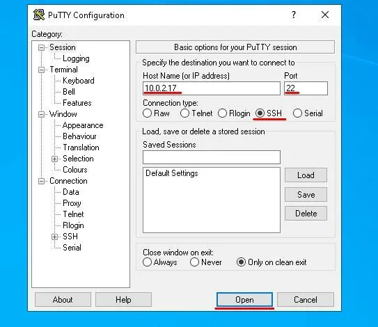378x327 pixels.
Task: Click the Help button
Action: point(123,300)
